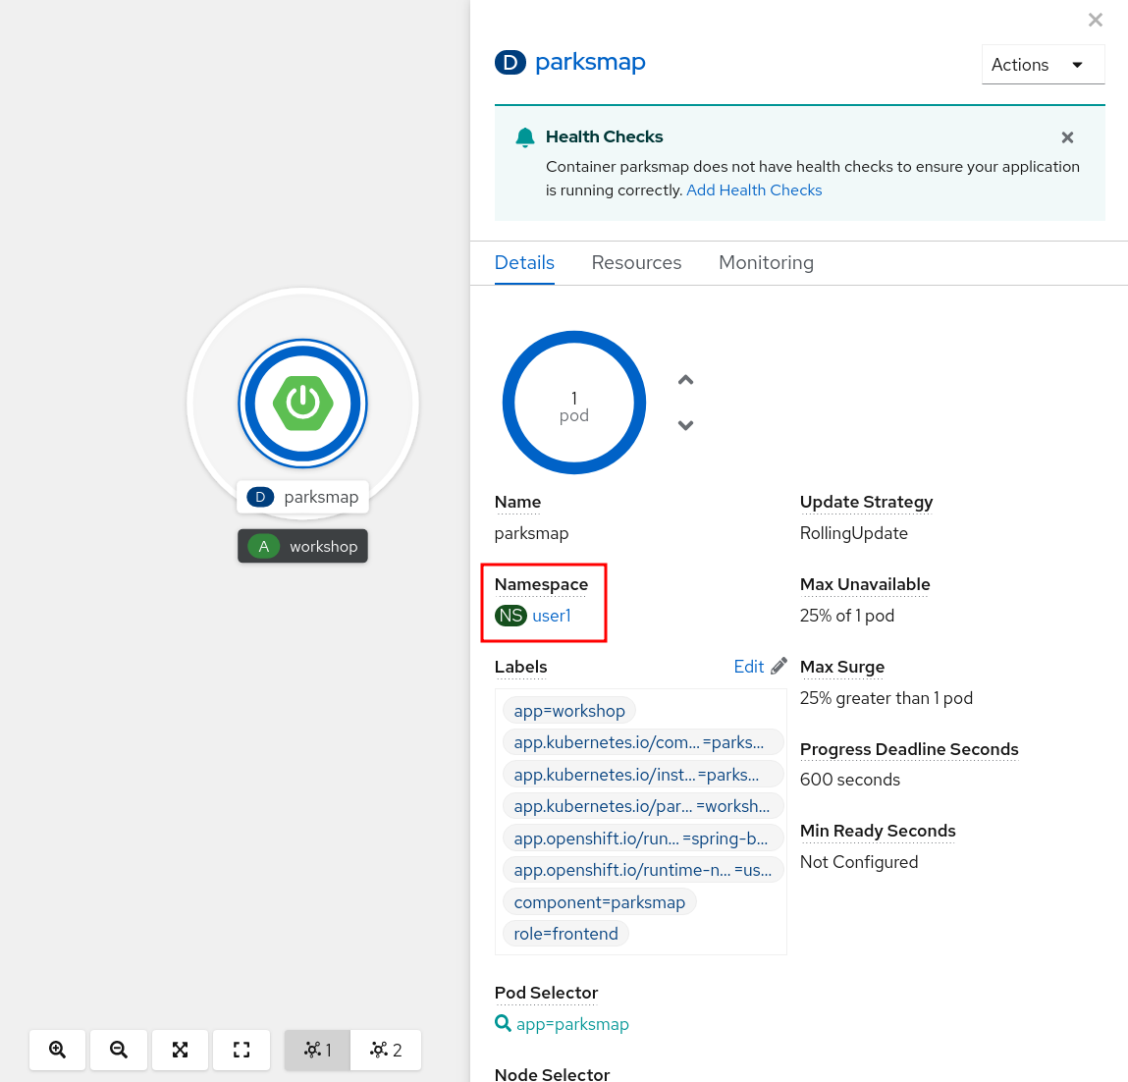Click the app=workshop label chip
Image resolution: width=1128 pixels, height=1082 pixels.
[x=568, y=710]
